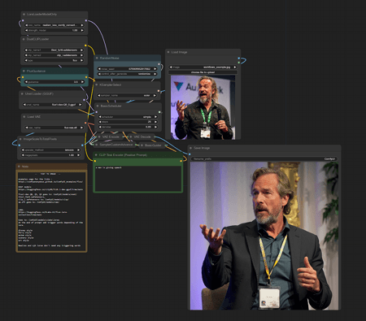The image size is (366, 321).
Task: Collapse the CLIP Text Encode (Positive Prompt) node dot
Action: tap(96, 155)
